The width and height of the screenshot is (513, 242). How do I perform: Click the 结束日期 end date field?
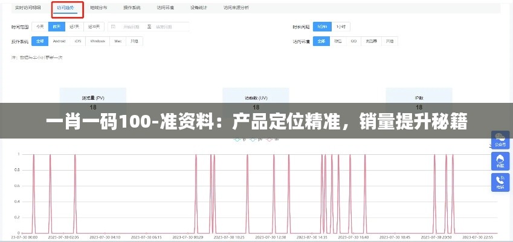pos(164,27)
